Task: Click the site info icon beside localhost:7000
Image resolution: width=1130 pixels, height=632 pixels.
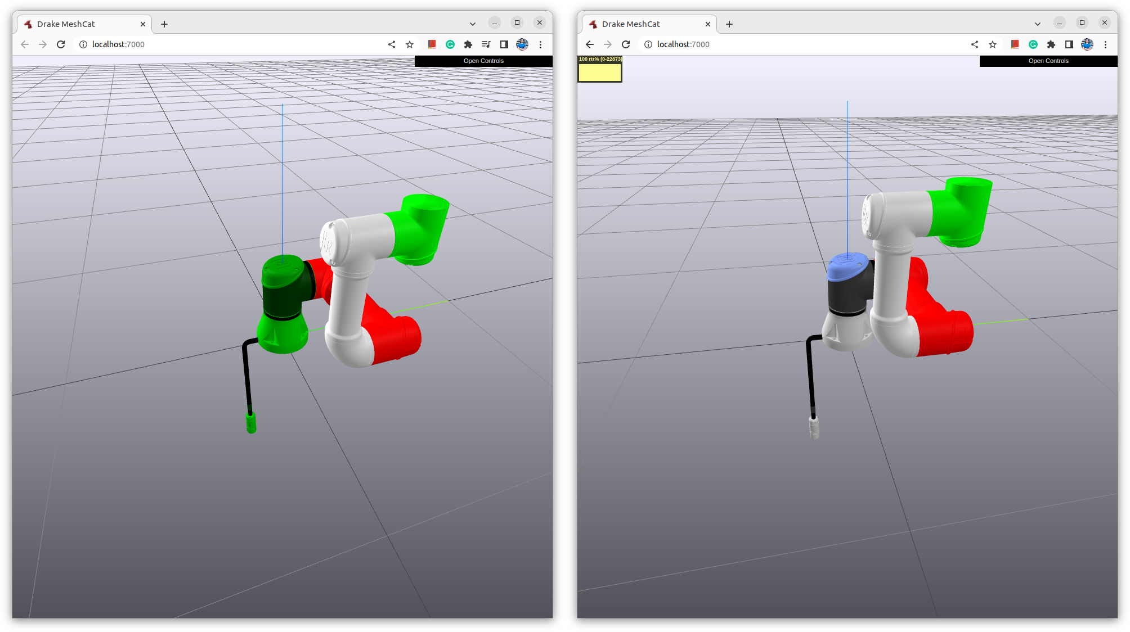Action: click(x=83, y=44)
